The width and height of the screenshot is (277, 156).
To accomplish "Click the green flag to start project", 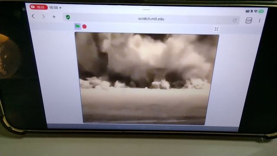I will 77,26.
